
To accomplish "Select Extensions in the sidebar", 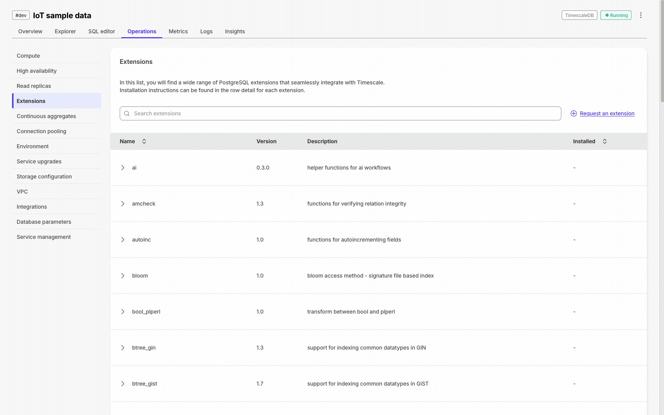I will [57, 101].
